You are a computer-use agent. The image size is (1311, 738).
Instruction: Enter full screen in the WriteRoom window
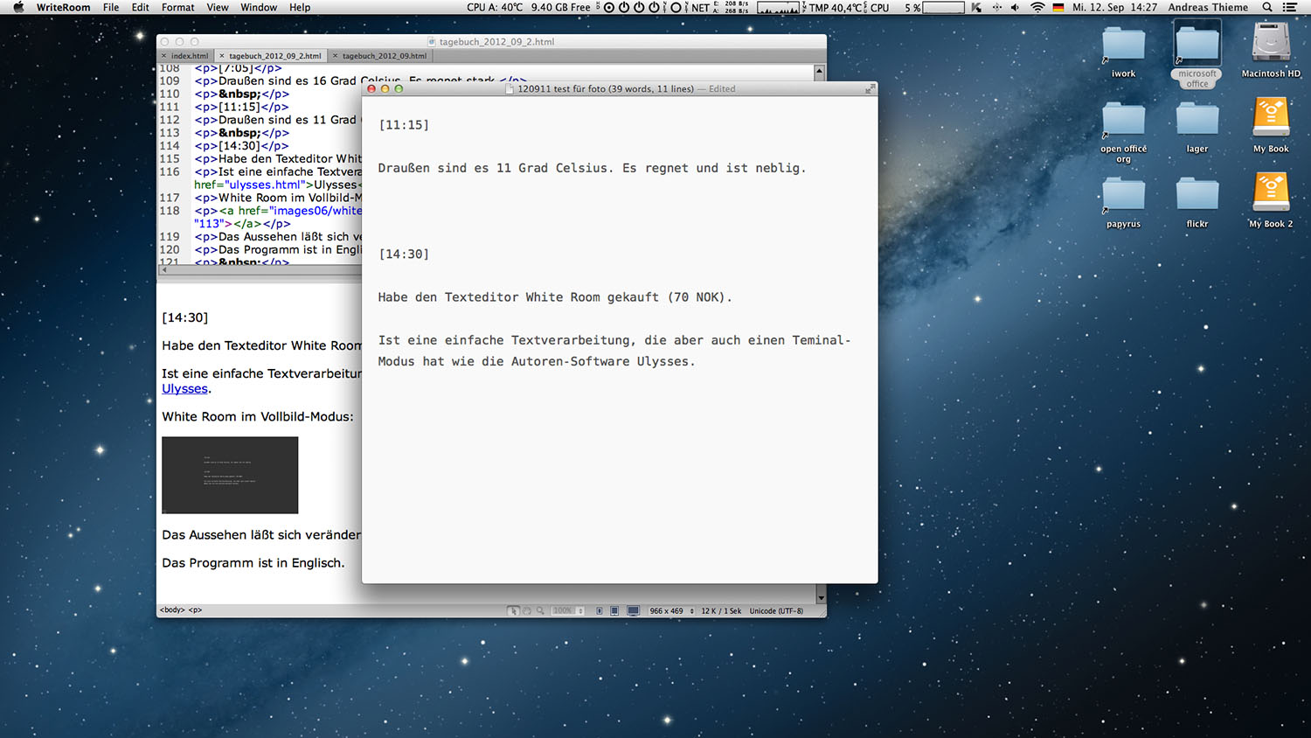pyautogui.click(x=870, y=88)
